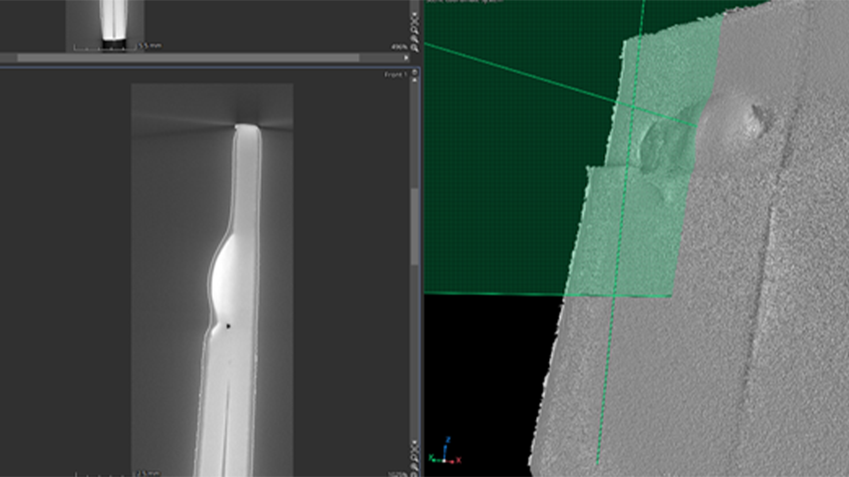Click middle magnifier icon in top slice pane

[x=414, y=39]
